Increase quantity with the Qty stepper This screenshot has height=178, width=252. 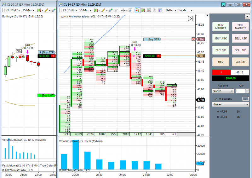[x=247, y=90]
